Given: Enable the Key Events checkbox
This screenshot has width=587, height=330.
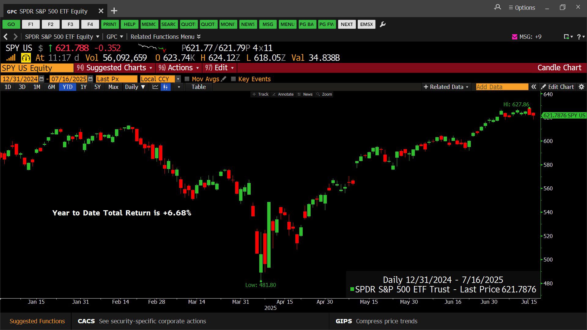Looking at the screenshot, I should point(234,79).
